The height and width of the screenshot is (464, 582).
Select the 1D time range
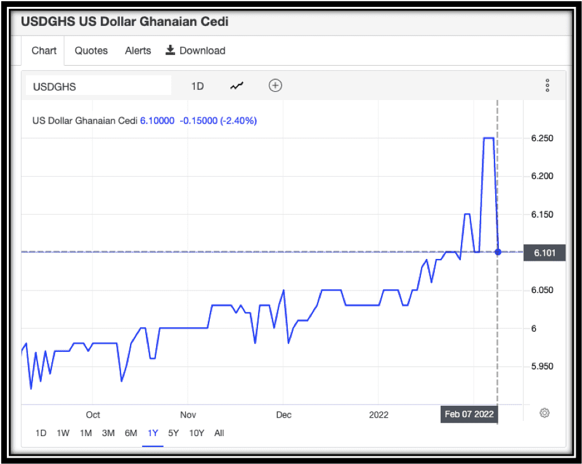point(41,433)
